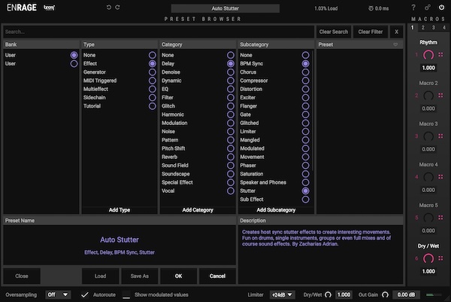Click the bottom Dry/Wet 1.000 value field
Screen dimensions: 451x302
click(344, 294)
